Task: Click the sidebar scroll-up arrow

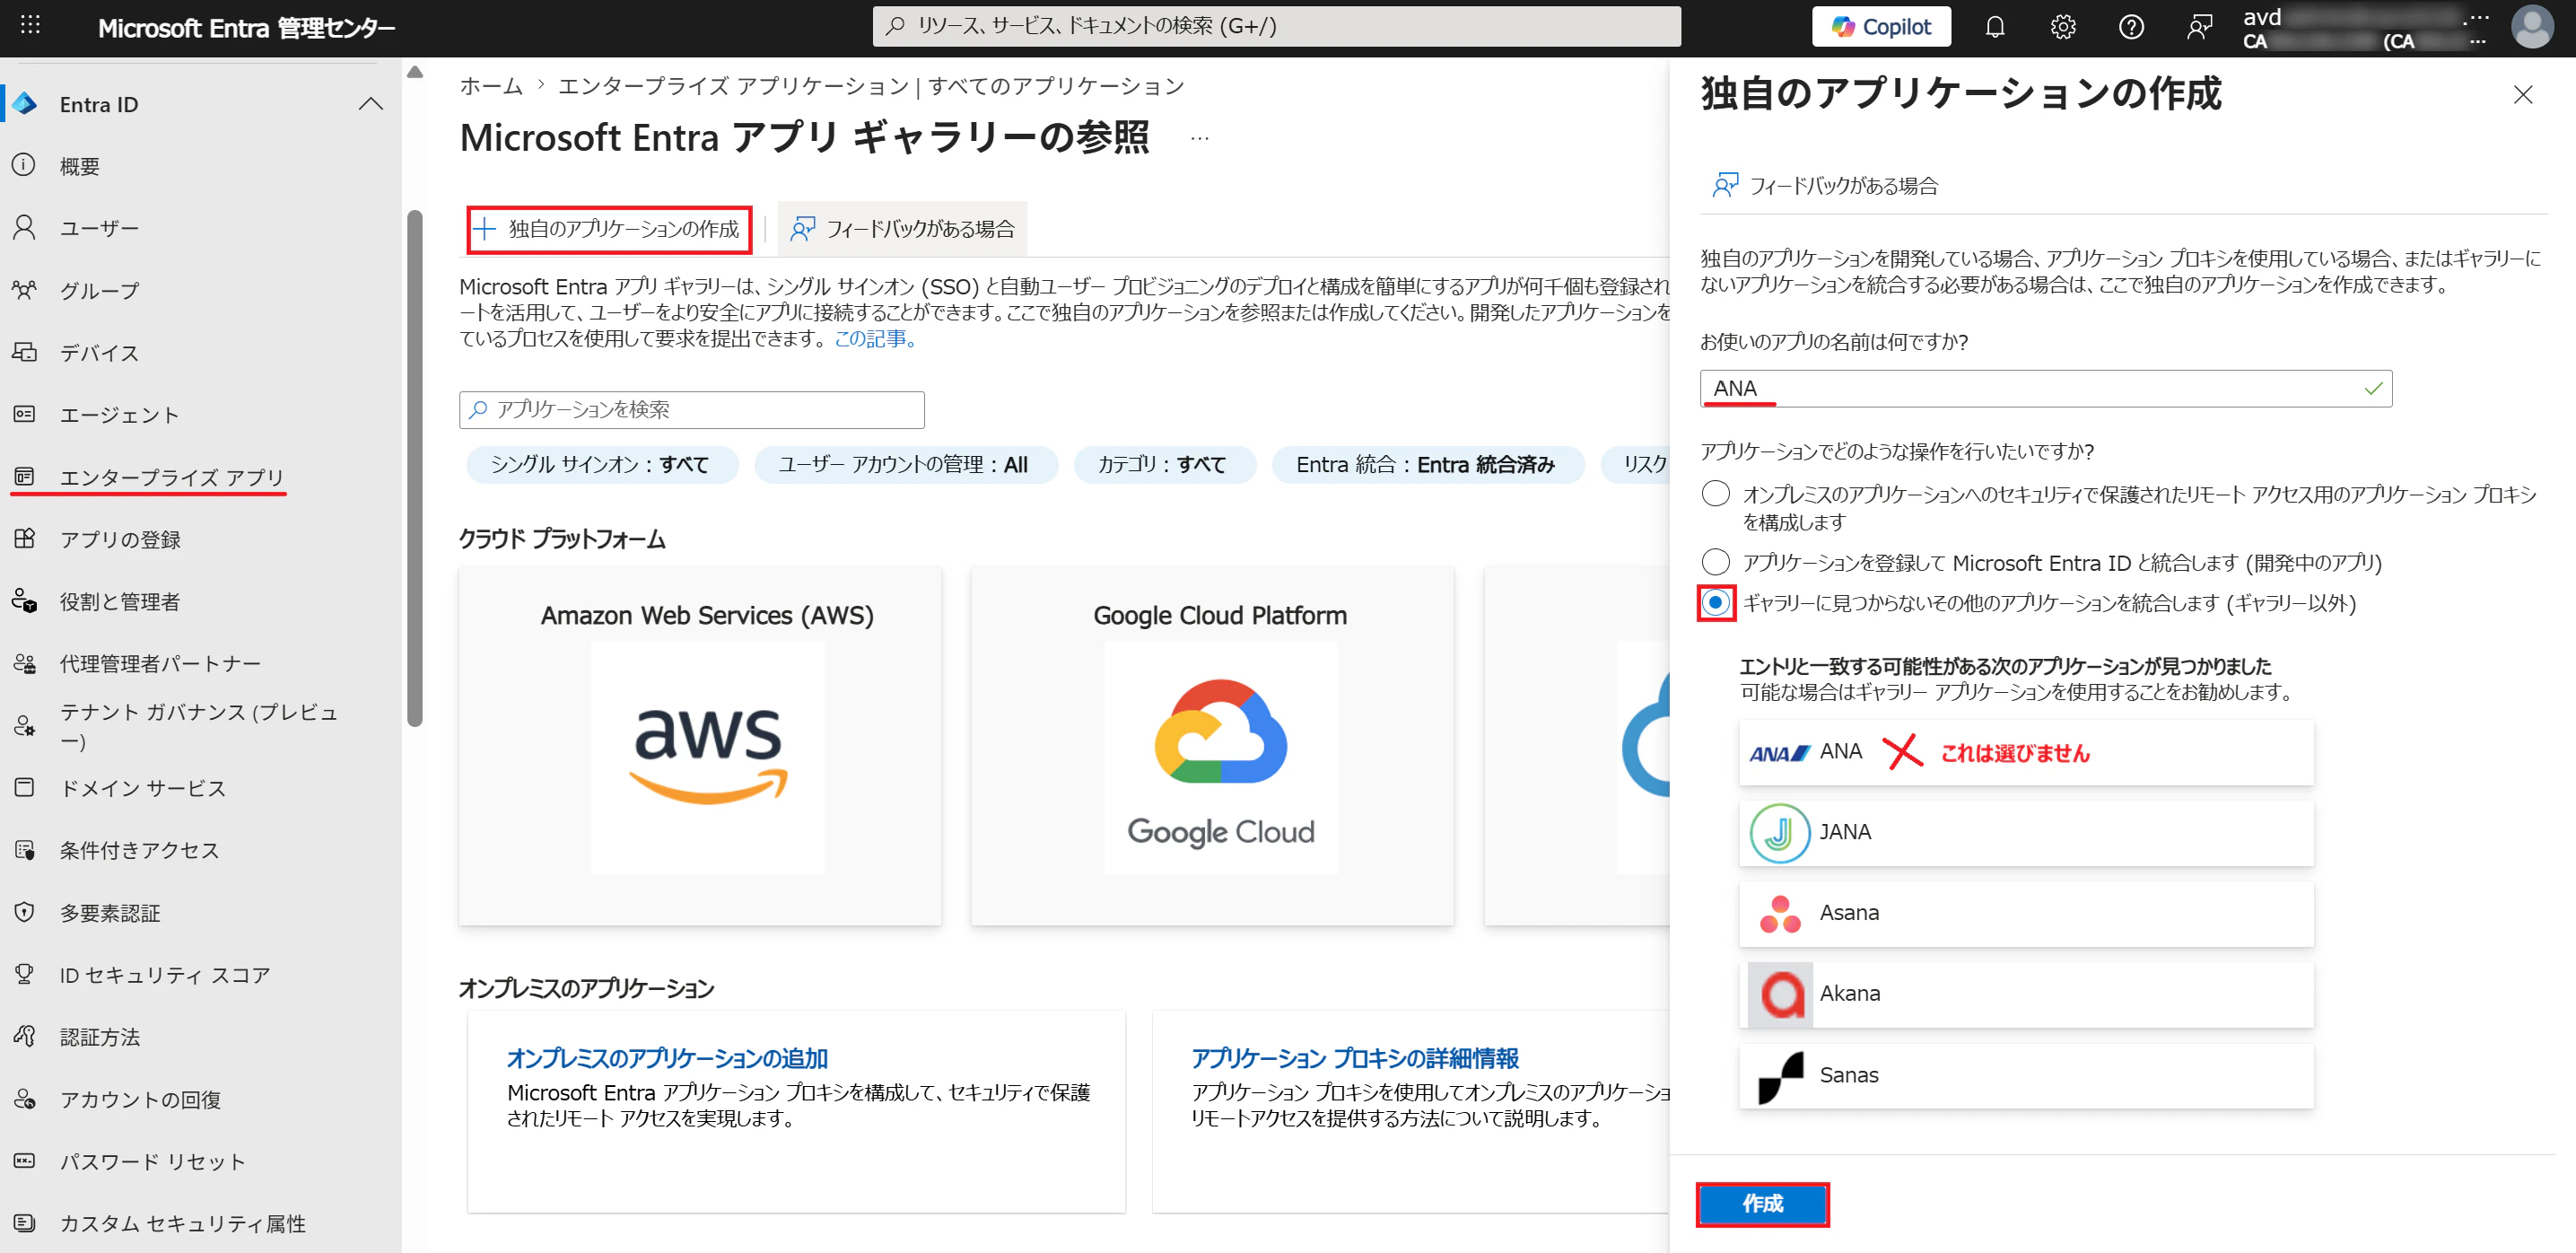Action: 415,72
